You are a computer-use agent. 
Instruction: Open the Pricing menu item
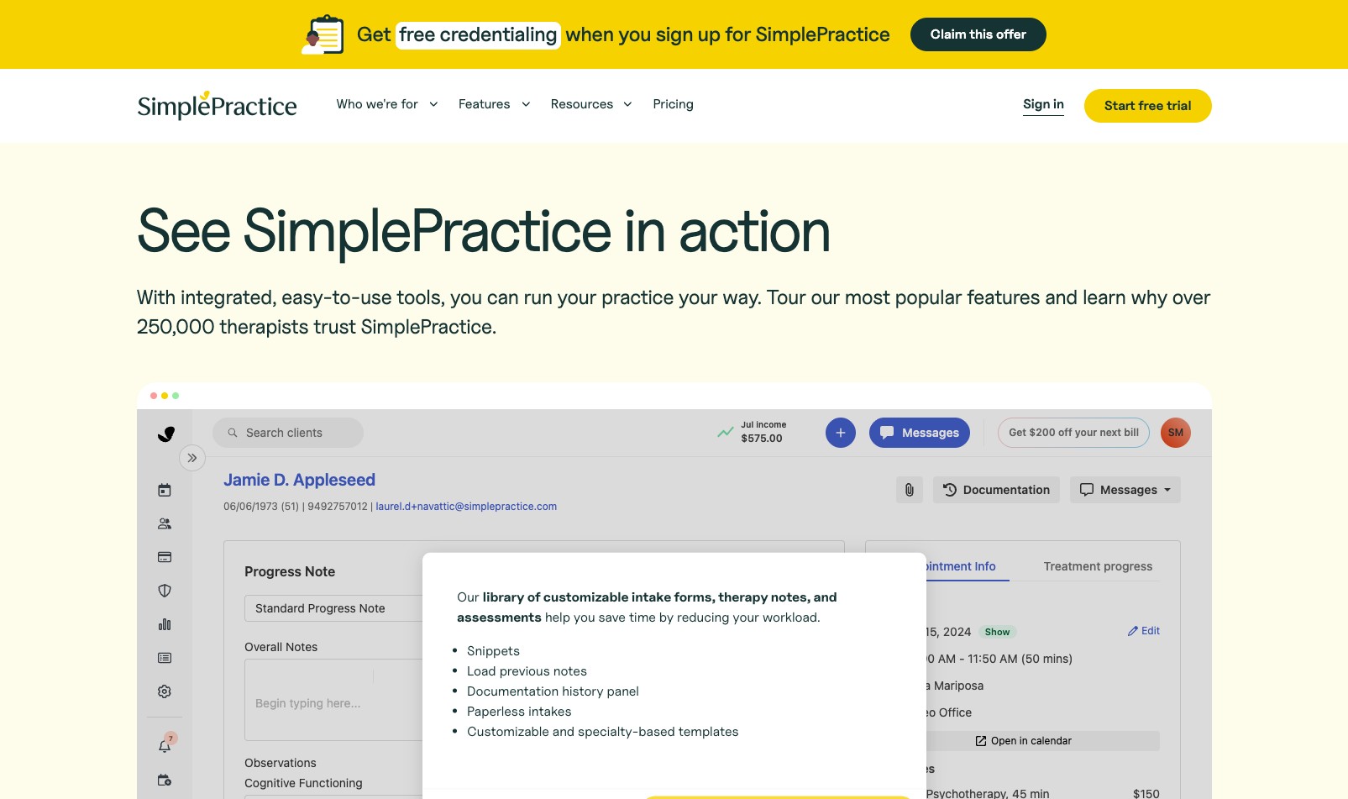point(673,104)
